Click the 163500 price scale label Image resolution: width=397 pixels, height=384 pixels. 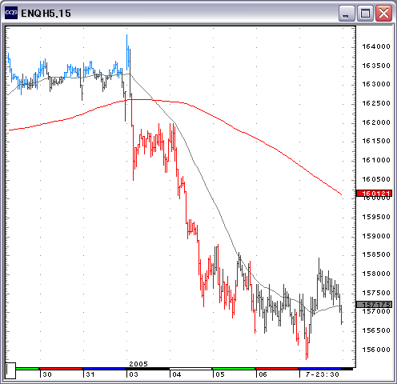[x=376, y=66]
